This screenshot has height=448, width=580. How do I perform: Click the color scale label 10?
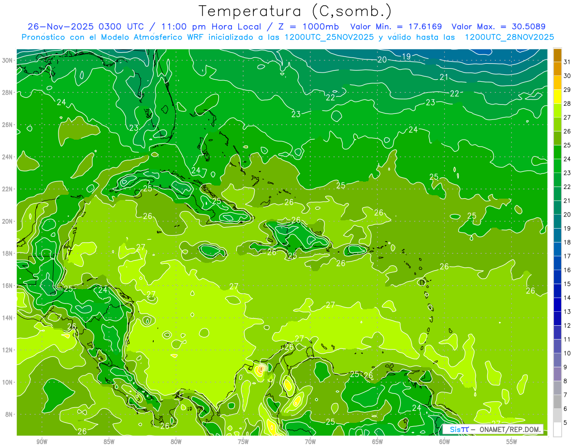[567, 353]
